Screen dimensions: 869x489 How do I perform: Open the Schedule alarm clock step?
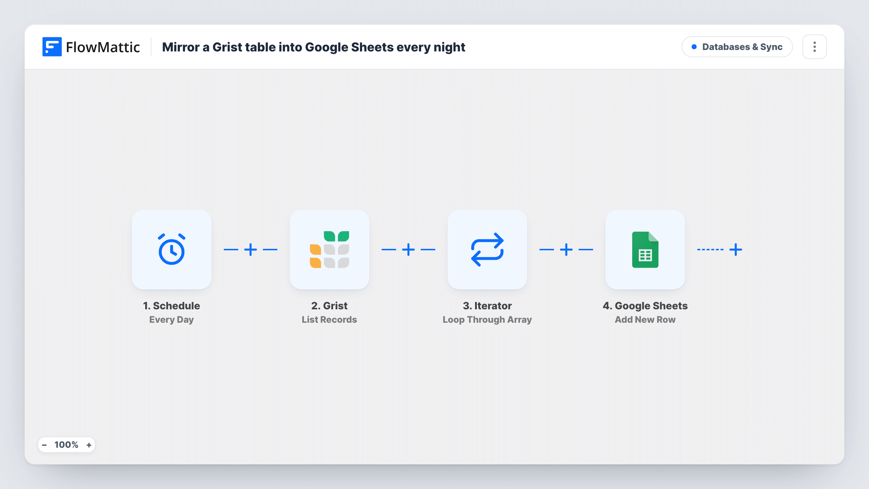[172, 250]
